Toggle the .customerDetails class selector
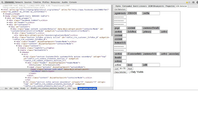This screenshot has height=123, width=198. [151, 28]
